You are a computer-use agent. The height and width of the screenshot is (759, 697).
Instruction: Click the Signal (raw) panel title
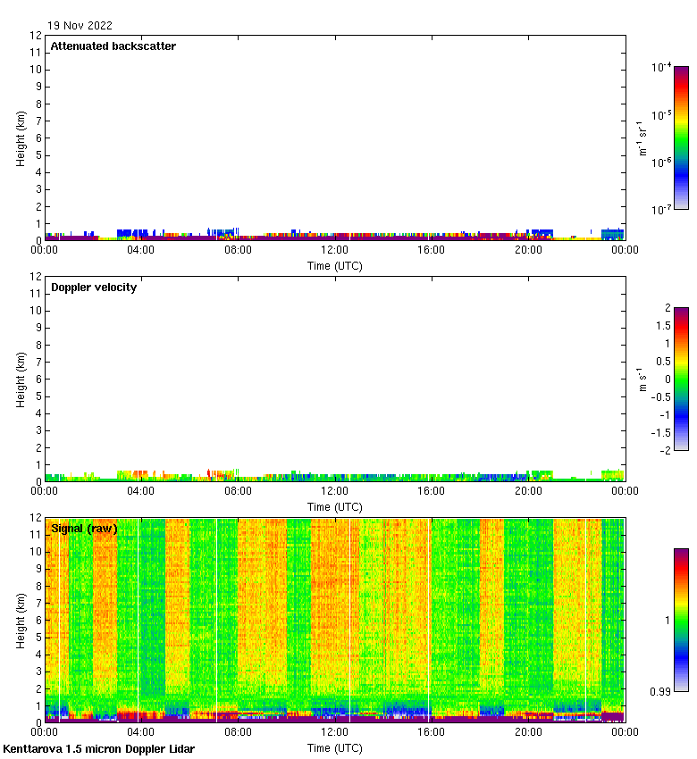pos(84,529)
